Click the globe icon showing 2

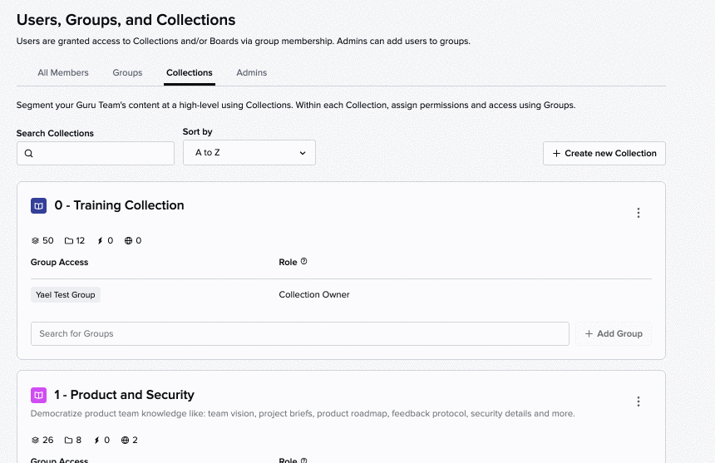pyautogui.click(x=125, y=441)
